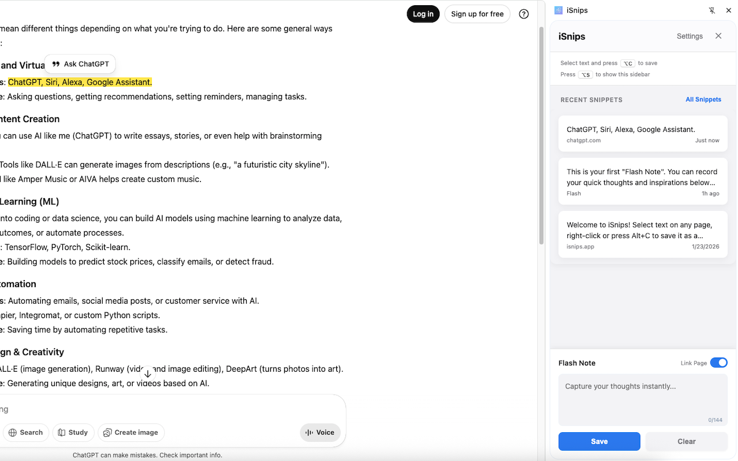
Task: Select the Search tool in the composer
Action: pyautogui.click(x=26, y=432)
